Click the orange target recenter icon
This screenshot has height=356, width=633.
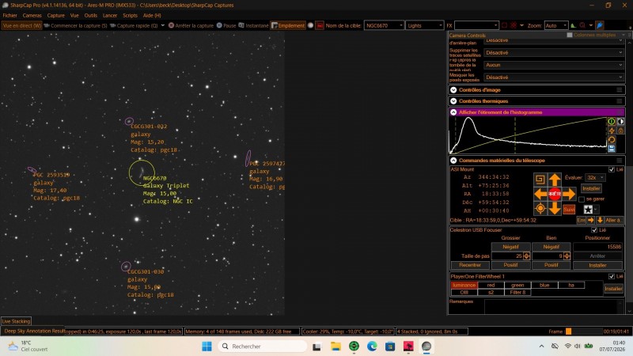tap(540, 208)
